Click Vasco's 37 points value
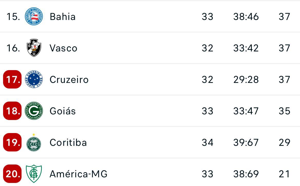 coord(284,48)
